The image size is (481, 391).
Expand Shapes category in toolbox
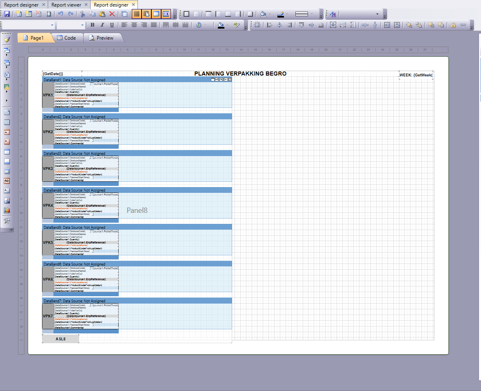(7, 87)
